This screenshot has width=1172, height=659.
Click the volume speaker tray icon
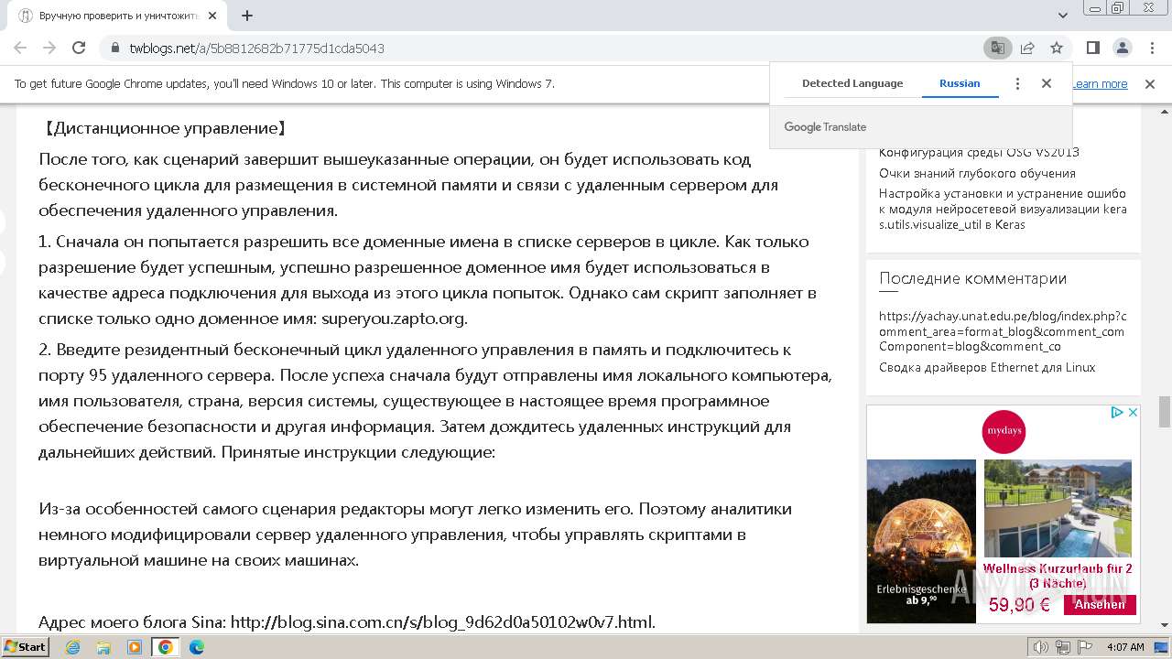1040,647
